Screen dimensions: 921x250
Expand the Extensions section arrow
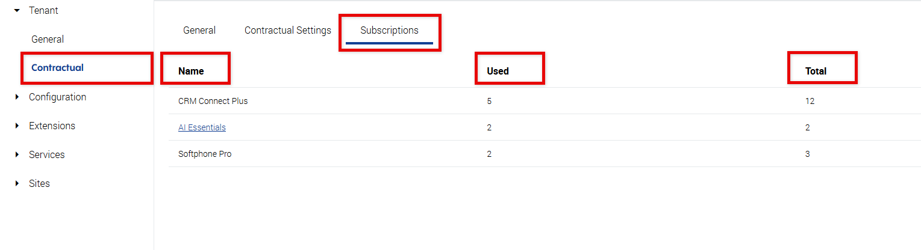click(x=17, y=126)
